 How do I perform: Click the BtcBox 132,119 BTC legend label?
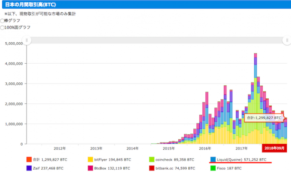click(112, 168)
